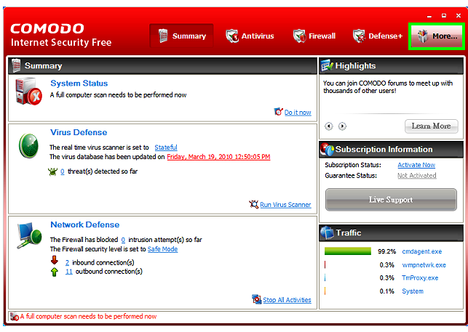Click the Highlights panel header icon
Screen dimensions: 468x332
327,65
